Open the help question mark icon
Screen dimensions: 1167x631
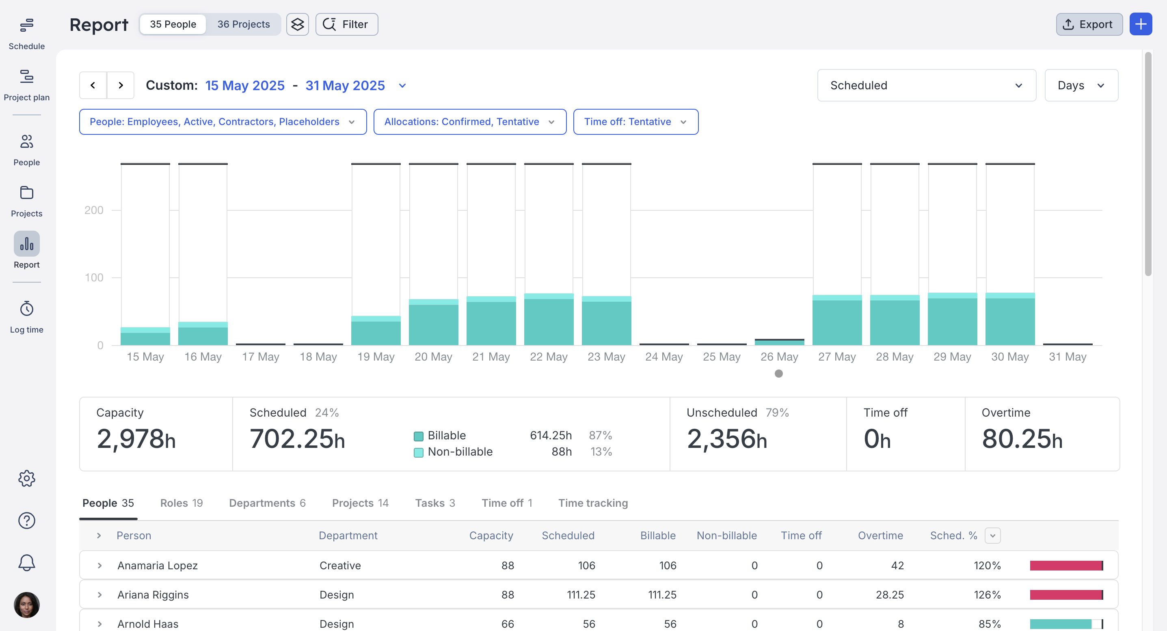click(26, 521)
